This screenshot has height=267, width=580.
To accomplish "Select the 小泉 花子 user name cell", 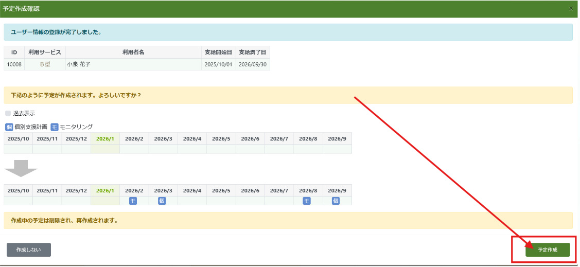I will (133, 65).
